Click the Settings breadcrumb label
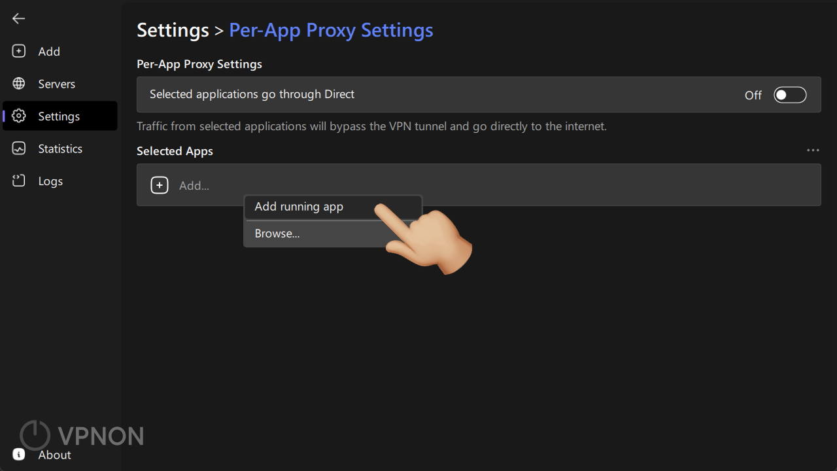Screen dimensions: 837x471 (x=173, y=30)
